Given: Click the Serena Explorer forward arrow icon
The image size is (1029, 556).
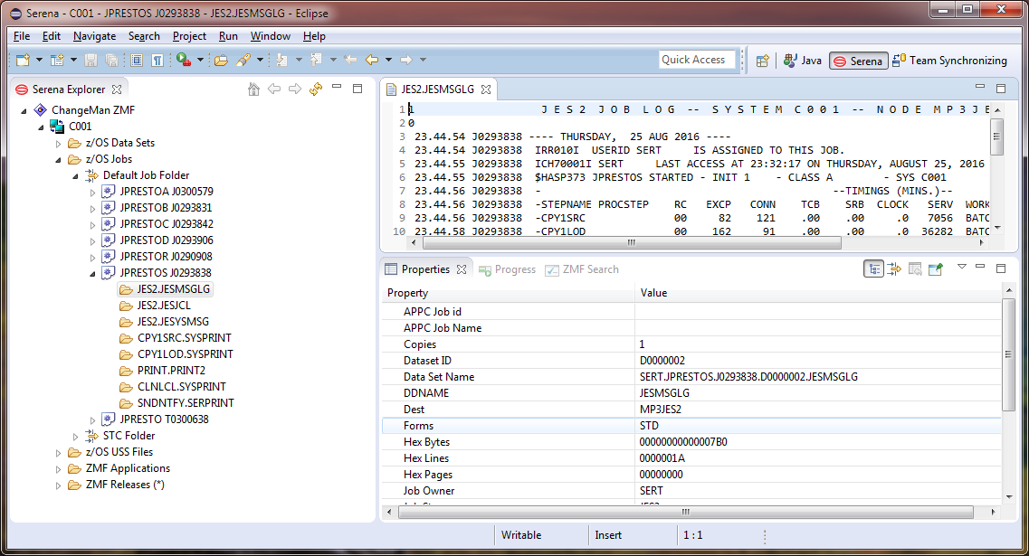Looking at the screenshot, I should [x=295, y=89].
